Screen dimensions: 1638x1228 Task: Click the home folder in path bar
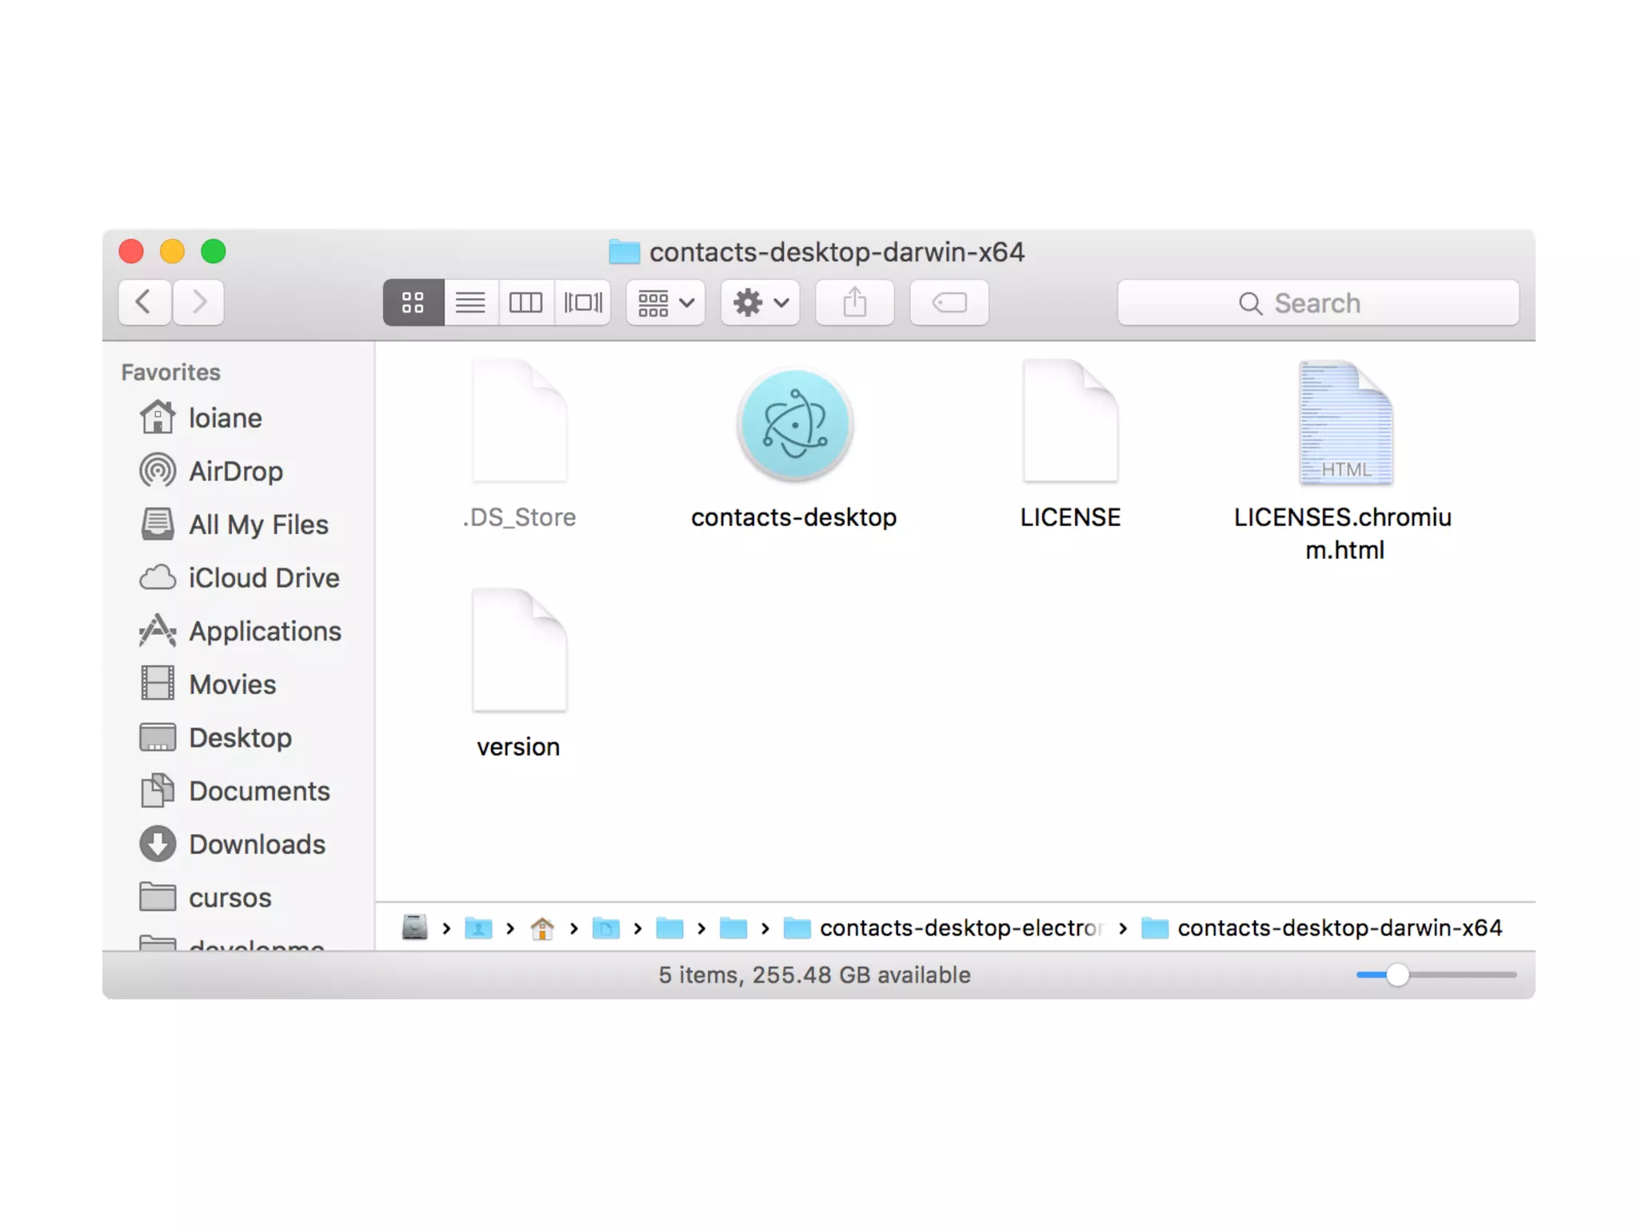[542, 927]
